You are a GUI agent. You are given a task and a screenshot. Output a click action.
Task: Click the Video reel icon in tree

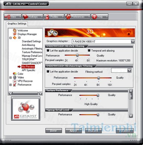pos(15,78)
